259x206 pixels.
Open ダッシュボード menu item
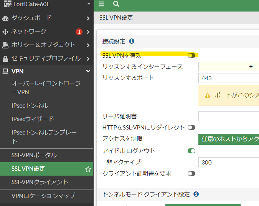(x=31, y=18)
